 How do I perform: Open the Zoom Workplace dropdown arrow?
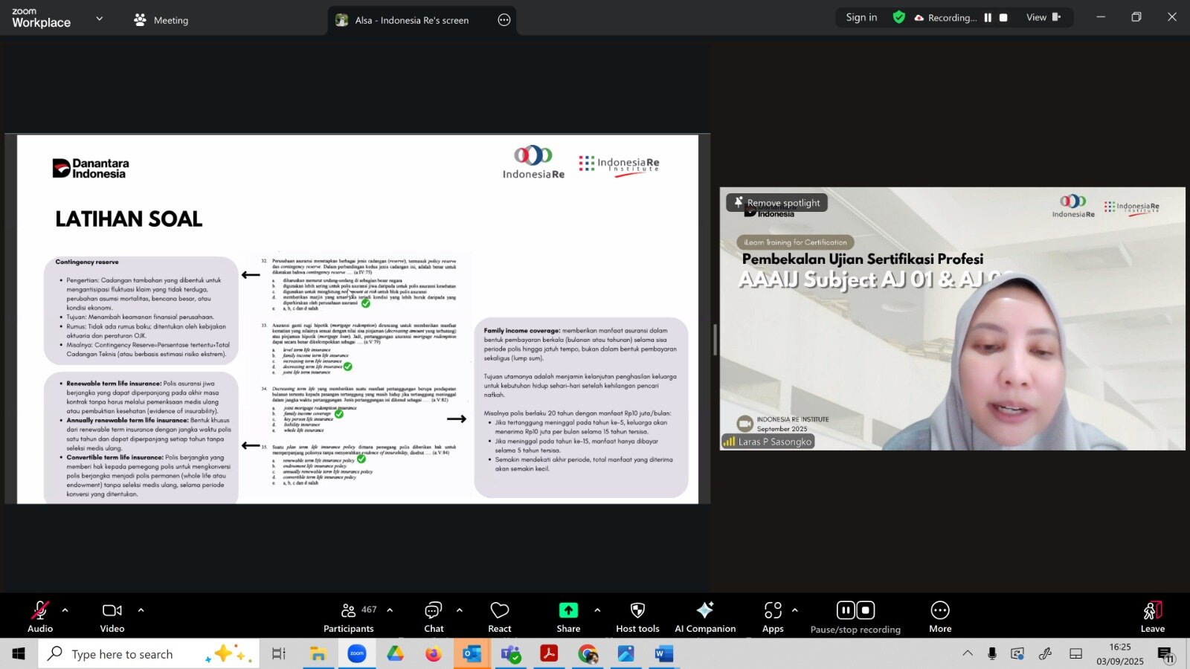[100, 19]
